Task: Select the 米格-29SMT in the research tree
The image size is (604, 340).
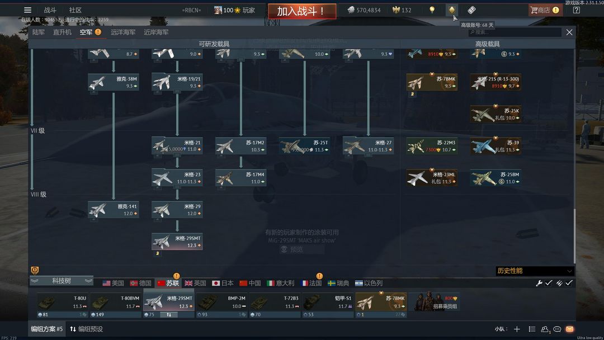Action: click(177, 242)
